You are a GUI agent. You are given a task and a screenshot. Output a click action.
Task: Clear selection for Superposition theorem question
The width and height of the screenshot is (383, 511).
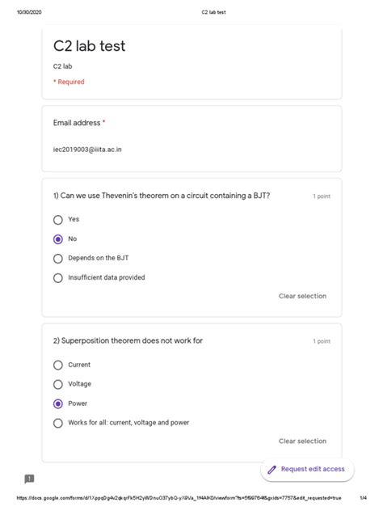(302, 441)
